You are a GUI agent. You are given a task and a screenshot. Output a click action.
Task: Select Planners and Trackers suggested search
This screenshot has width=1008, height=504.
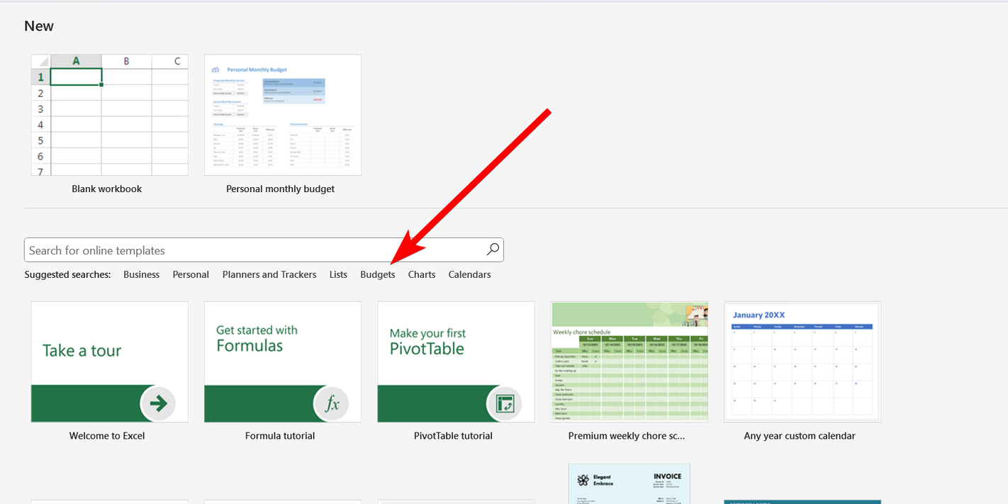tap(269, 275)
